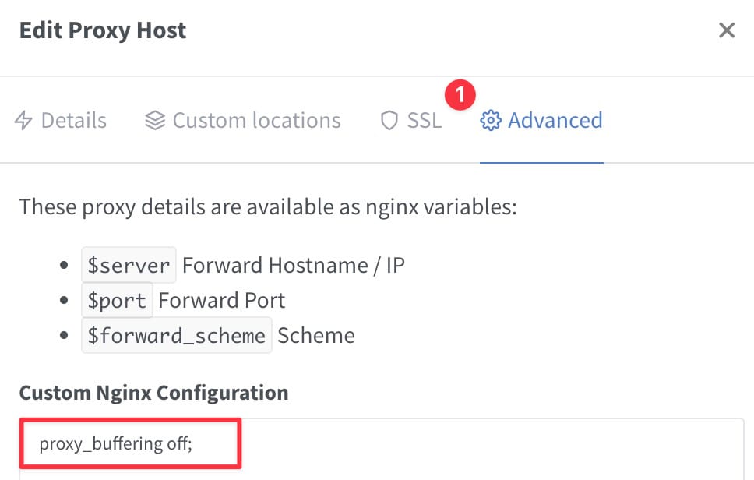
Task: Open the Custom locations tab
Action: [243, 120]
